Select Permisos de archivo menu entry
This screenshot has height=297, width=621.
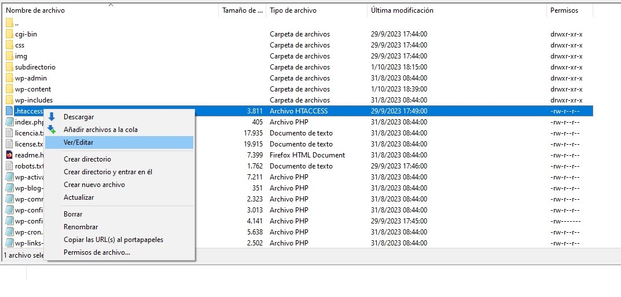(x=97, y=252)
